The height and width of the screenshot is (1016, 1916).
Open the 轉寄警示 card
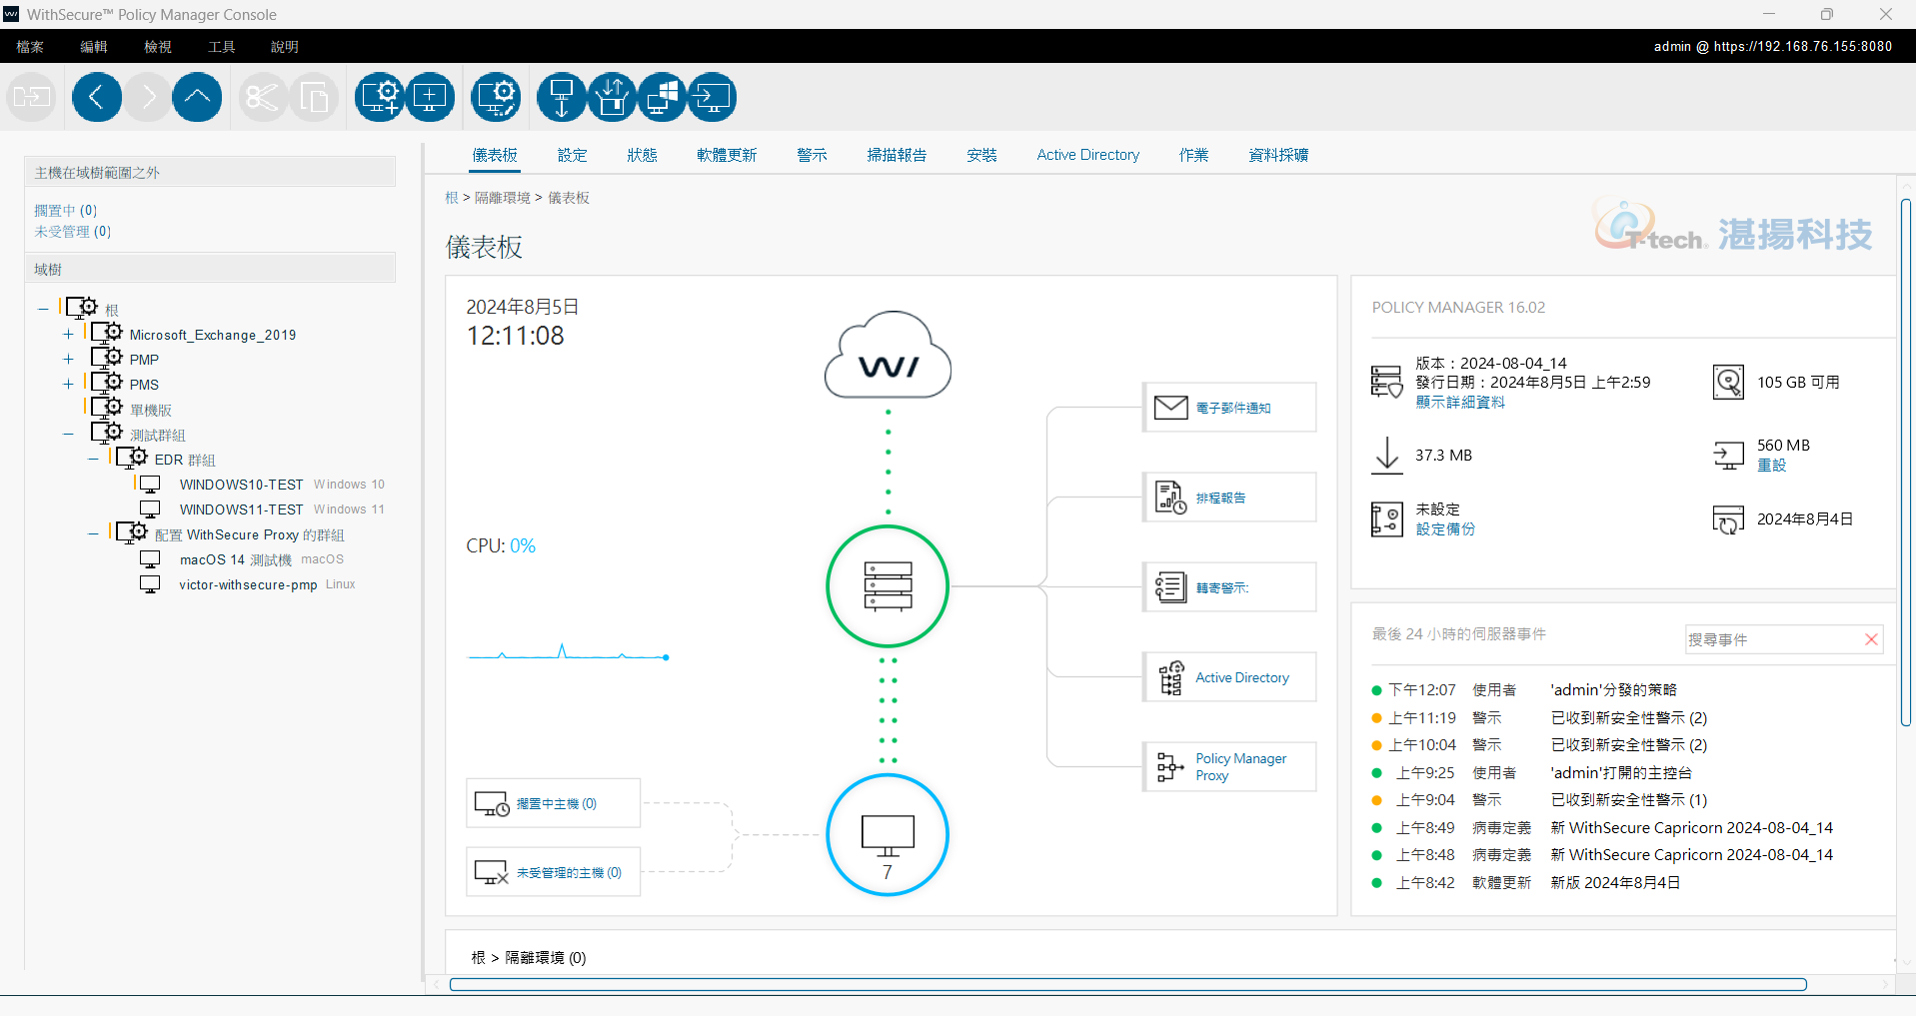click(1229, 587)
